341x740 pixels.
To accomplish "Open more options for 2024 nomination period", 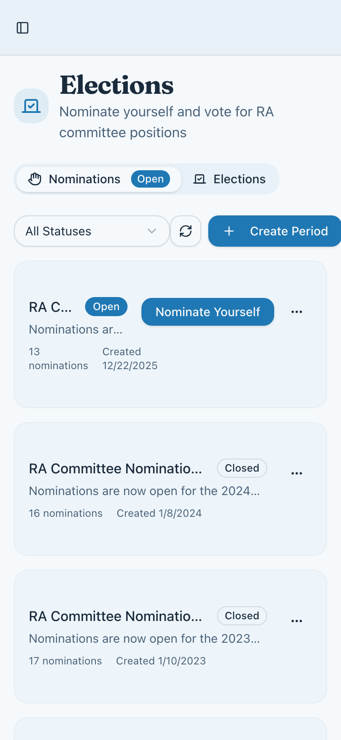I will click(297, 473).
